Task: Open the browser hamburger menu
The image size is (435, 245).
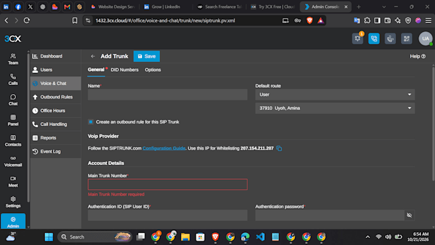Action: (x=429, y=20)
